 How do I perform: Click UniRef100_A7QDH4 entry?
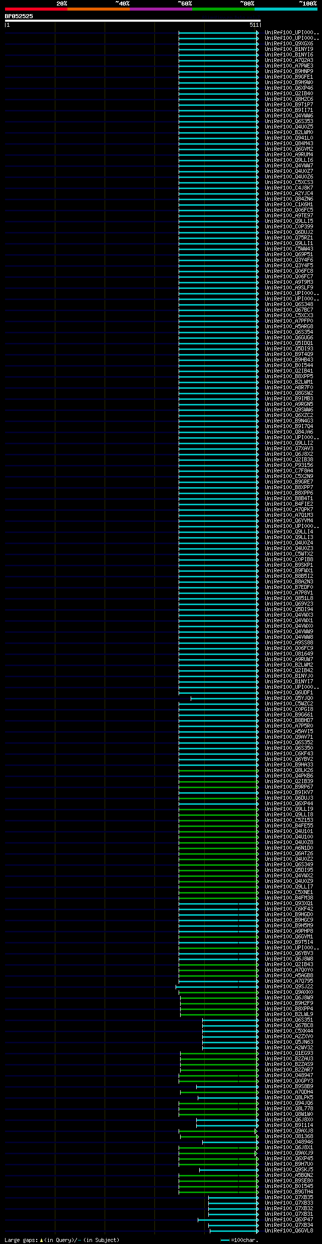[289, 1092]
